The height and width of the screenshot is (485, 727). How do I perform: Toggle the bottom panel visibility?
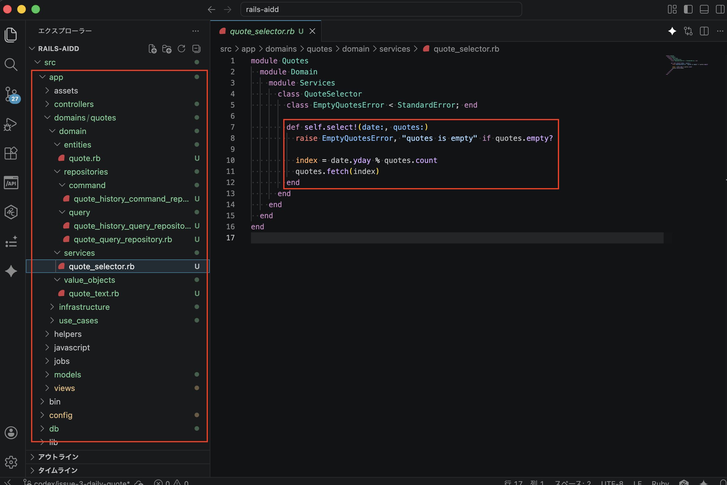pos(704,9)
